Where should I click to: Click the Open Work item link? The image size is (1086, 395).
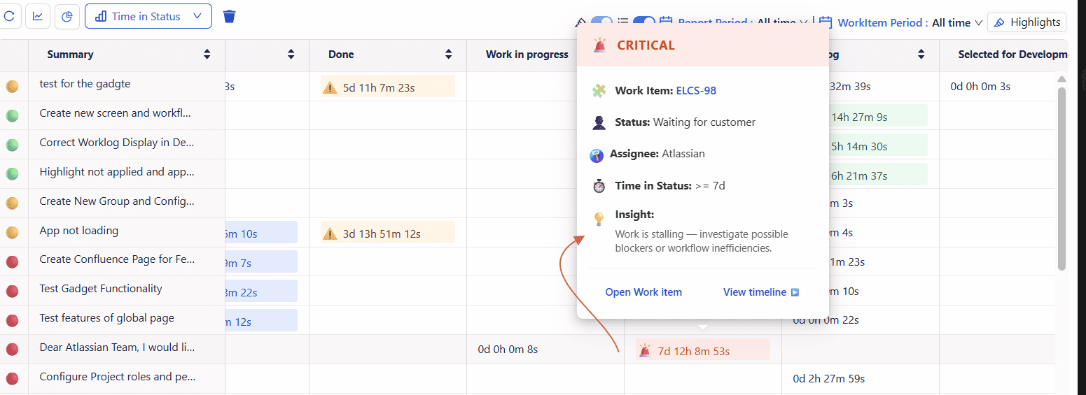pyautogui.click(x=643, y=292)
